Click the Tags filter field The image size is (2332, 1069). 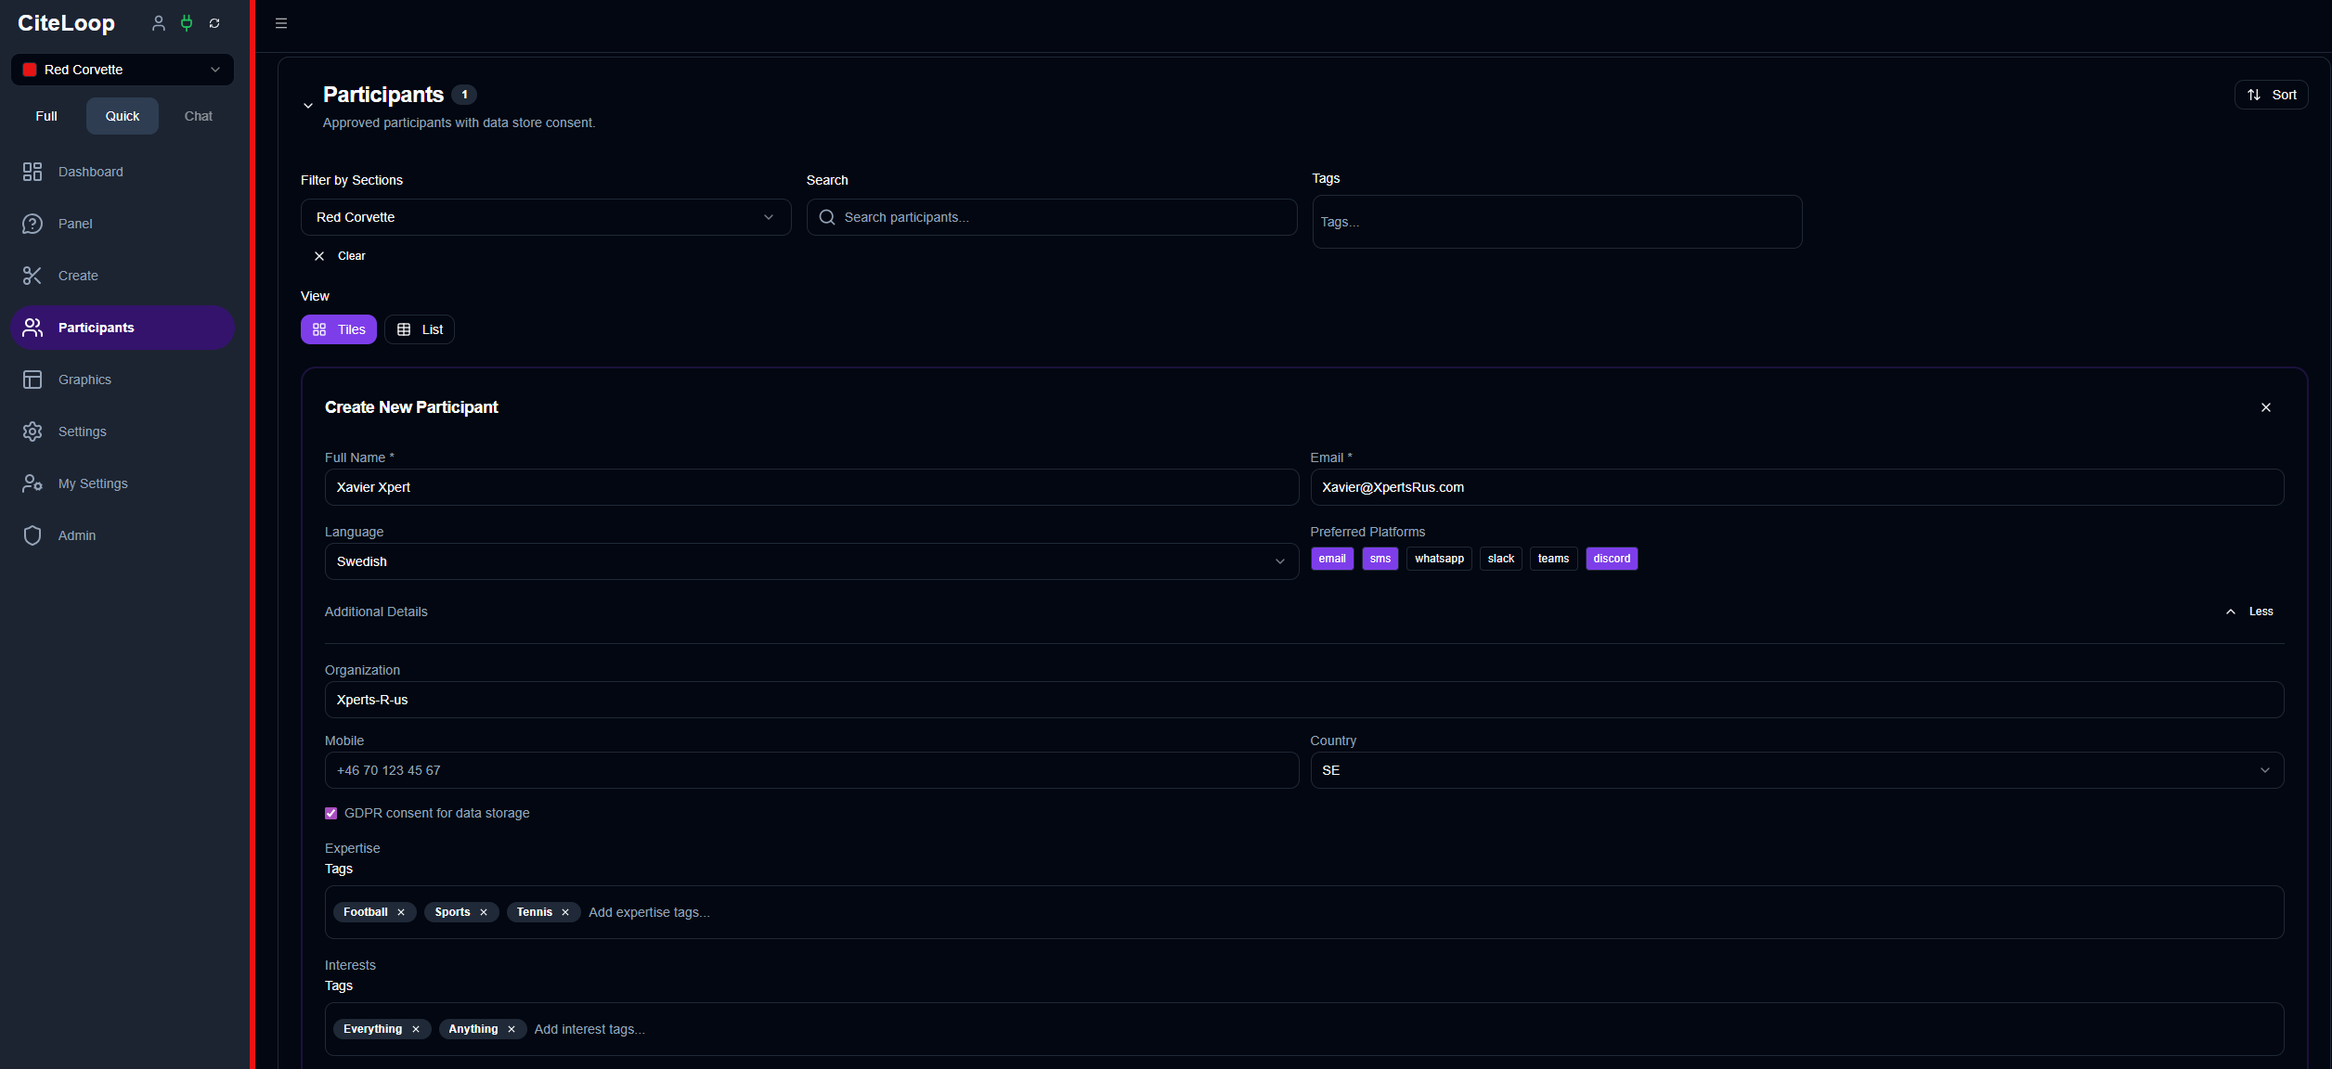pyautogui.click(x=1557, y=222)
